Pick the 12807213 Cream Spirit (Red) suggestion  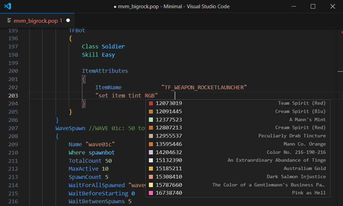[238, 128]
